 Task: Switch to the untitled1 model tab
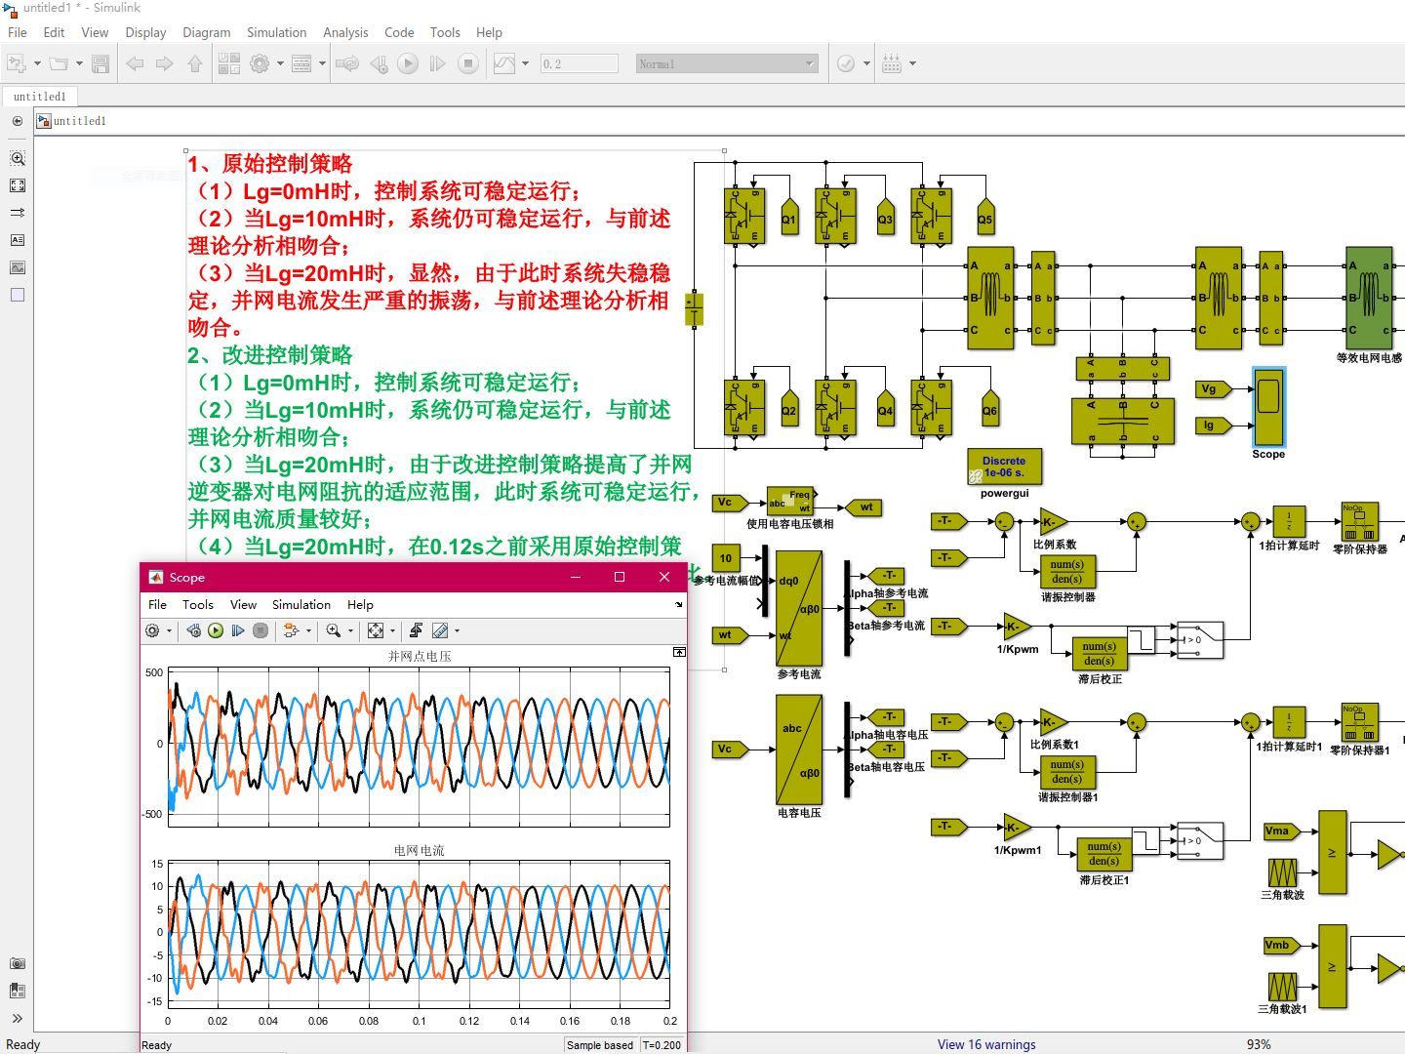[x=40, y=97]
